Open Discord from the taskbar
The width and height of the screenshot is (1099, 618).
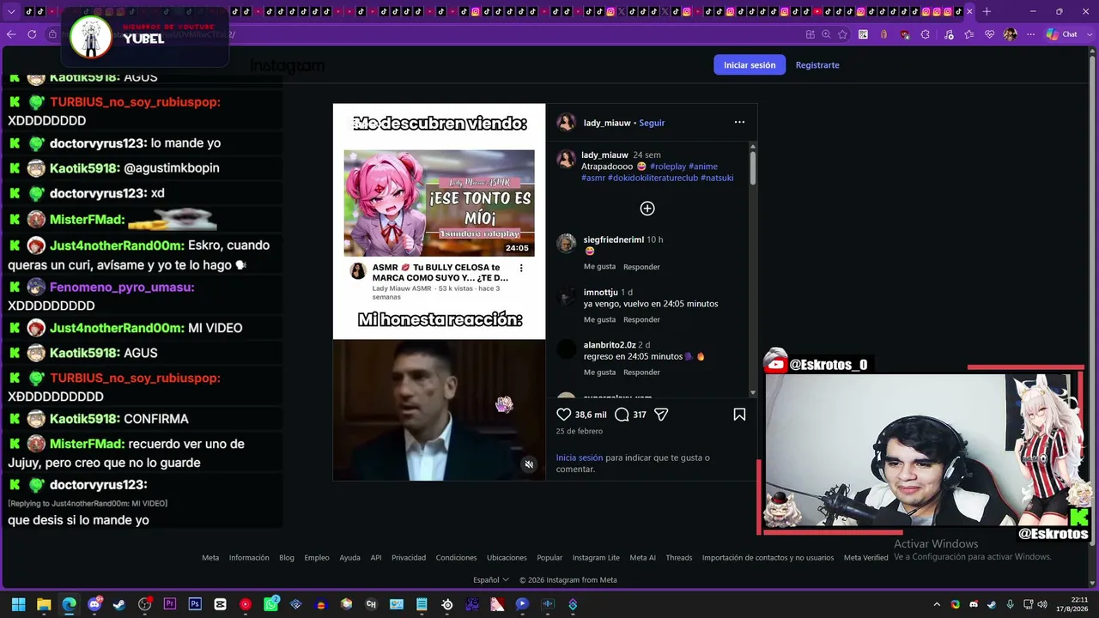[94, 604]
